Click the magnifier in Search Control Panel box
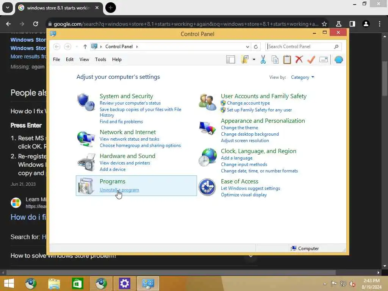The width and height of the screenshot is (388, 291). 336,47
